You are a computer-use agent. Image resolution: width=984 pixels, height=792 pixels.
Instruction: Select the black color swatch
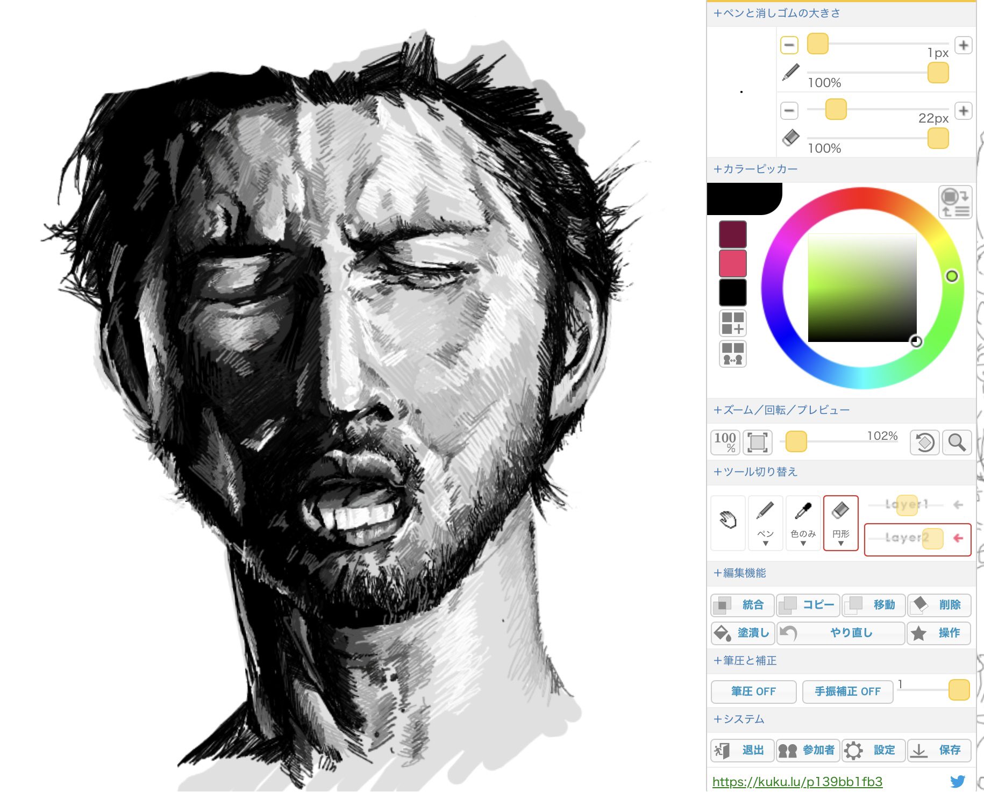coord(732,292)
